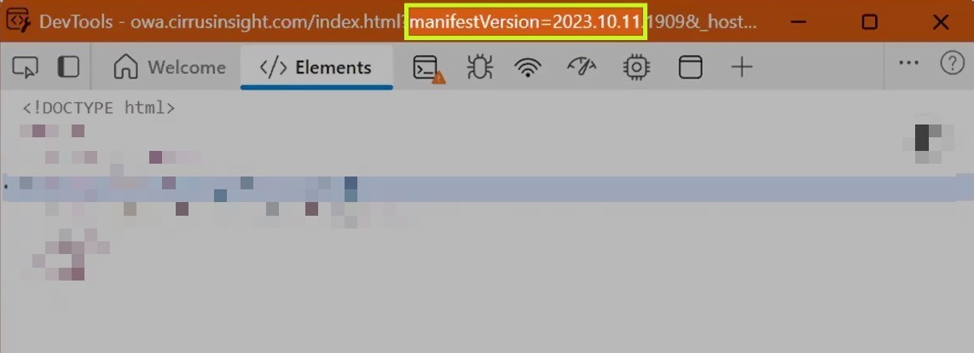Select the highlighted DOM node row

487,189
